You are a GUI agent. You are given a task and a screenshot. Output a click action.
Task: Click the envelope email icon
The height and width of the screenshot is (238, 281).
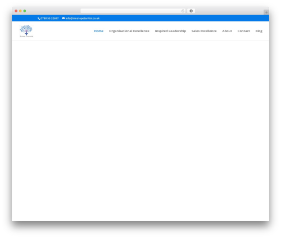(x=64, y=18)
